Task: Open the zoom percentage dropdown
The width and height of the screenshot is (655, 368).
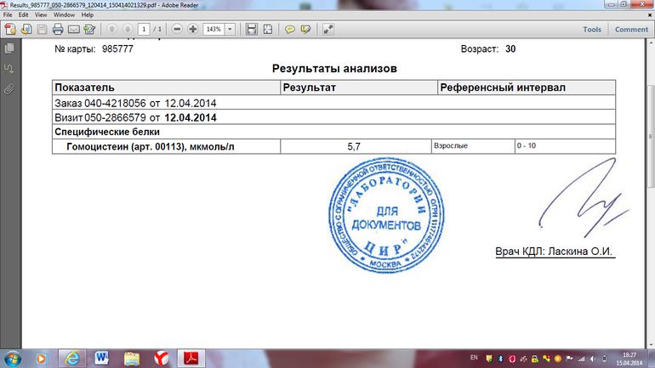Action: pyautogui.click(x=230, y=29)
